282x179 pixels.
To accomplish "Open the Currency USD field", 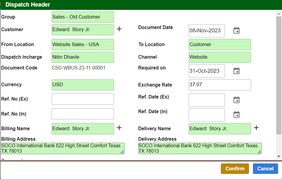I will click(82, 85).
